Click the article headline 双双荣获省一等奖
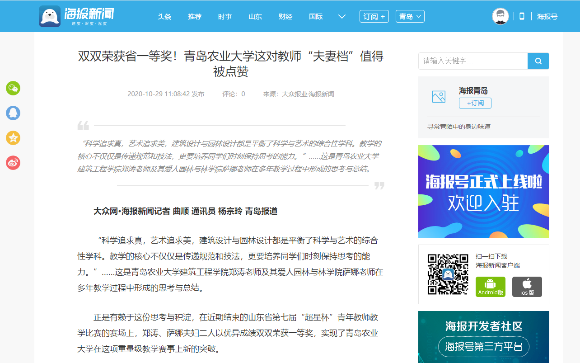Screen dimensions: 580x363 (231, 64)
